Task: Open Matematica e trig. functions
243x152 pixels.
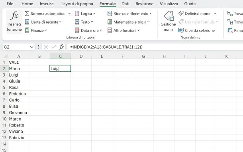Action: coord(129,22)
